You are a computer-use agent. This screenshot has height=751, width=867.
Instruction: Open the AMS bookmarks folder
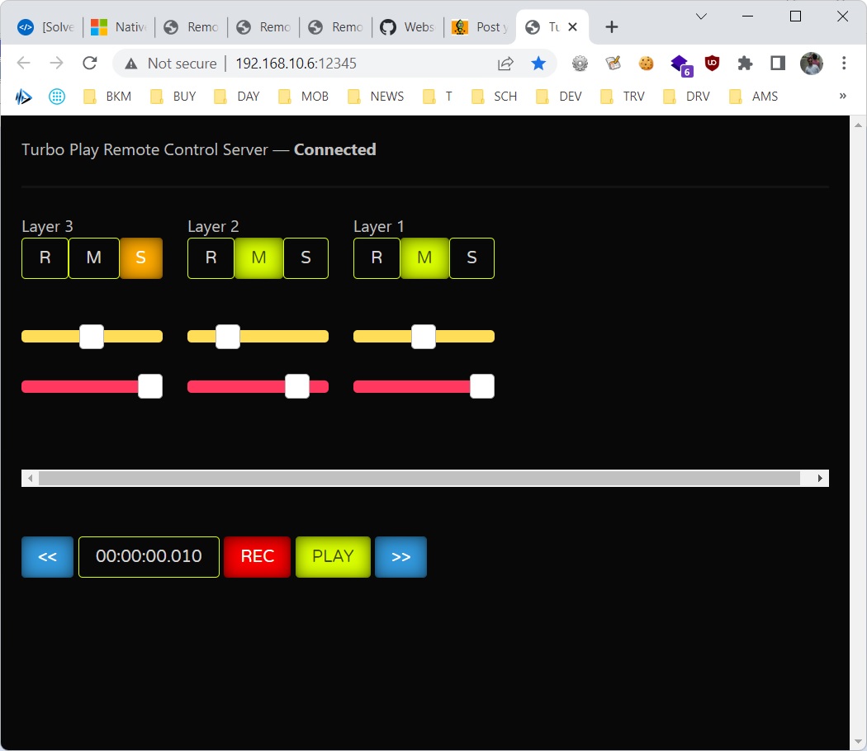click(x=753, y=97)
